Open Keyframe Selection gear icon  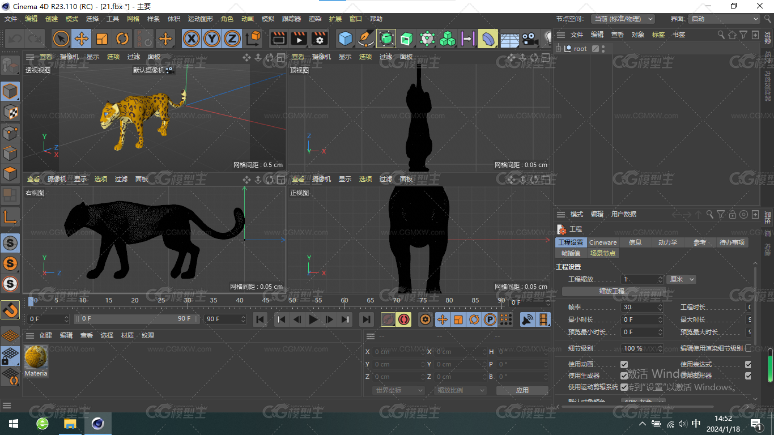[426, 319]
